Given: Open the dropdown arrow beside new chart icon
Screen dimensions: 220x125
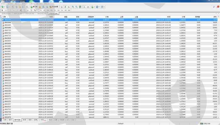Looking at the screenshot, I should 4,7.
